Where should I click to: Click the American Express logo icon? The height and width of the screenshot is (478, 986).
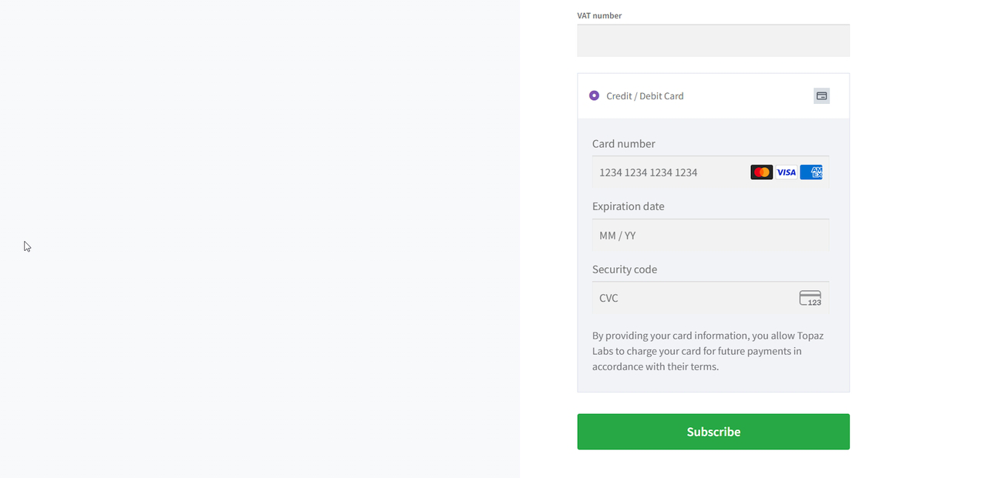811,172
